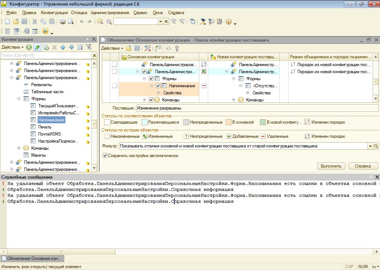
Task: Click the Выполнить button
Action: click(331, 166)
